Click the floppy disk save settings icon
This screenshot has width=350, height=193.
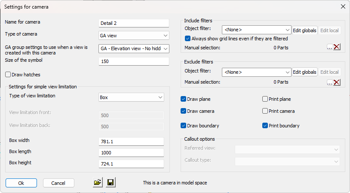(x=111, y=183)
